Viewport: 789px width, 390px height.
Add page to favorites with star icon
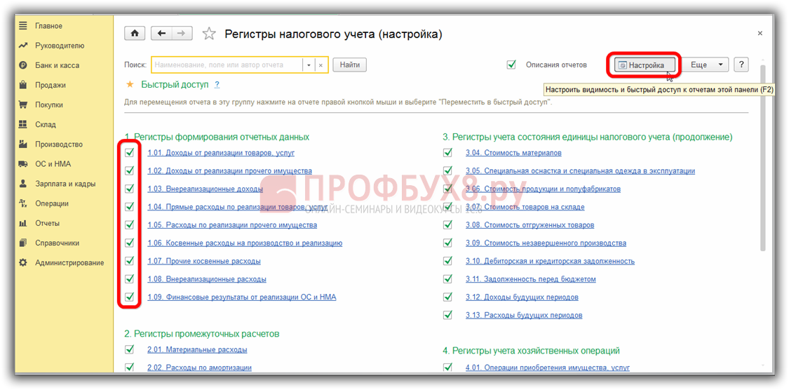coord(208,34)
